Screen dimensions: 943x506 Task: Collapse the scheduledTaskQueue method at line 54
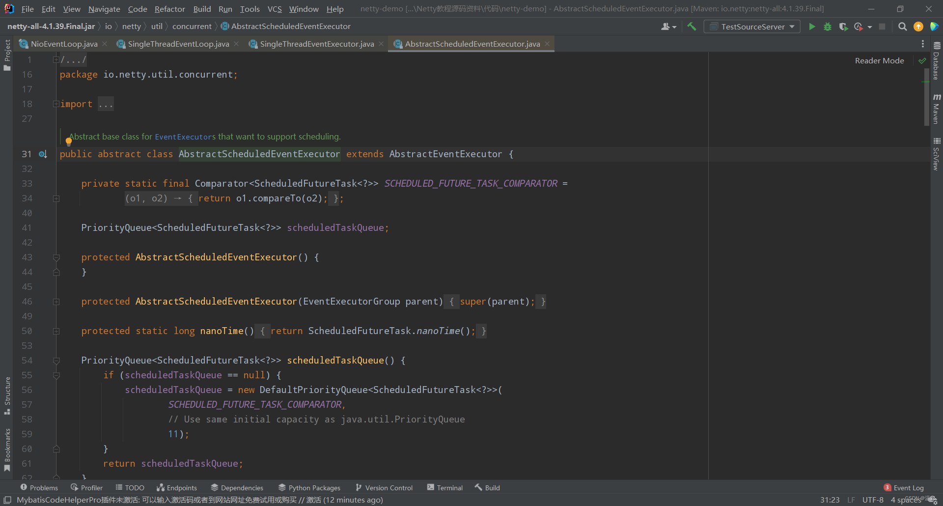click(56, 361)
